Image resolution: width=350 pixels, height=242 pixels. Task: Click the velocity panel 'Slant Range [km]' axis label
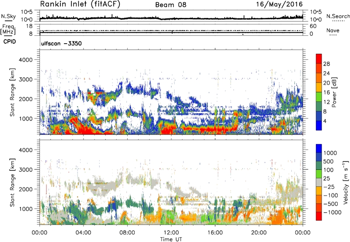click(12, 182)
